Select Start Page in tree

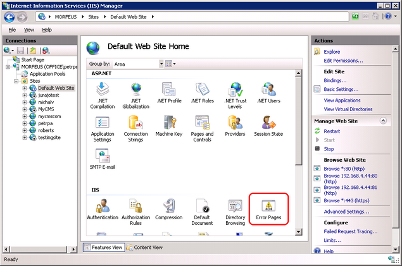[32, 60]
